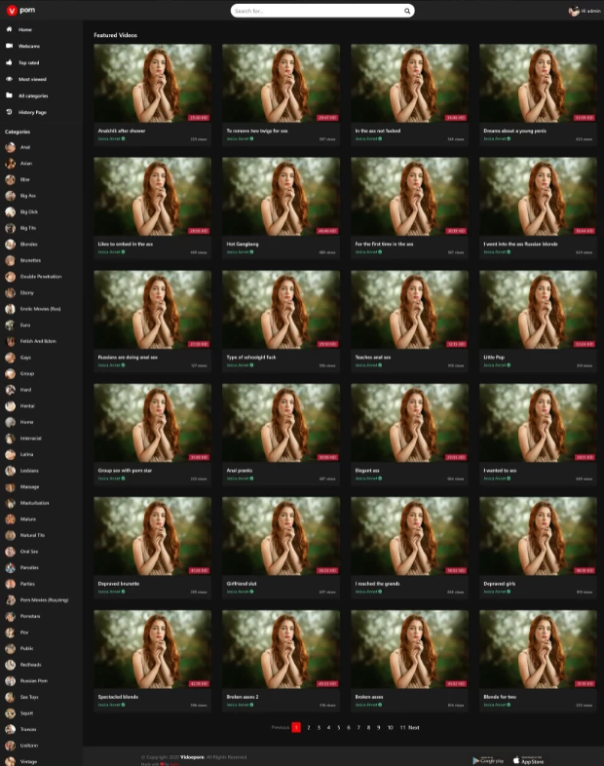Click the Top rated thumbs-up icon
The height and width of the screenshot is (766, 604).
[9, 62]
